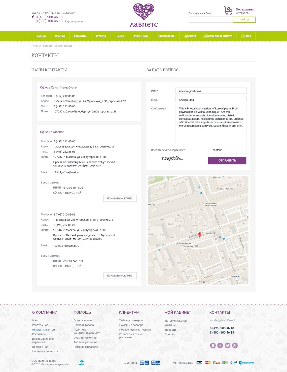Click the captcha image
Screen dimensions: 287x372
tap(172, 158)
